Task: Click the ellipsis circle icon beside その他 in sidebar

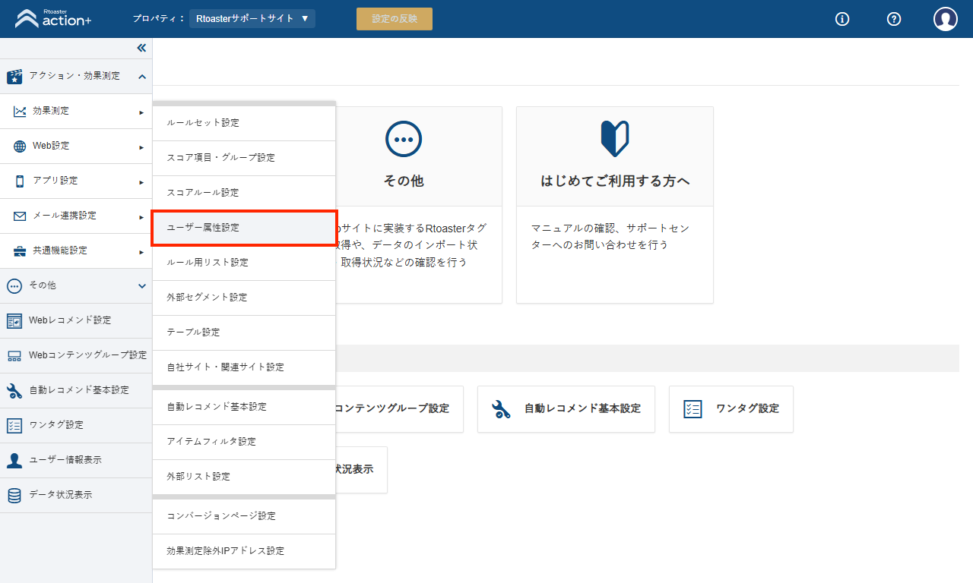Action: tap(14, 286)
